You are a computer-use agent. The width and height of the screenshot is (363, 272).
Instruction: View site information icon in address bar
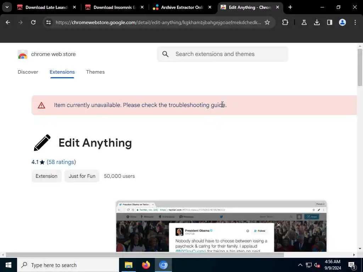point(48,22)
